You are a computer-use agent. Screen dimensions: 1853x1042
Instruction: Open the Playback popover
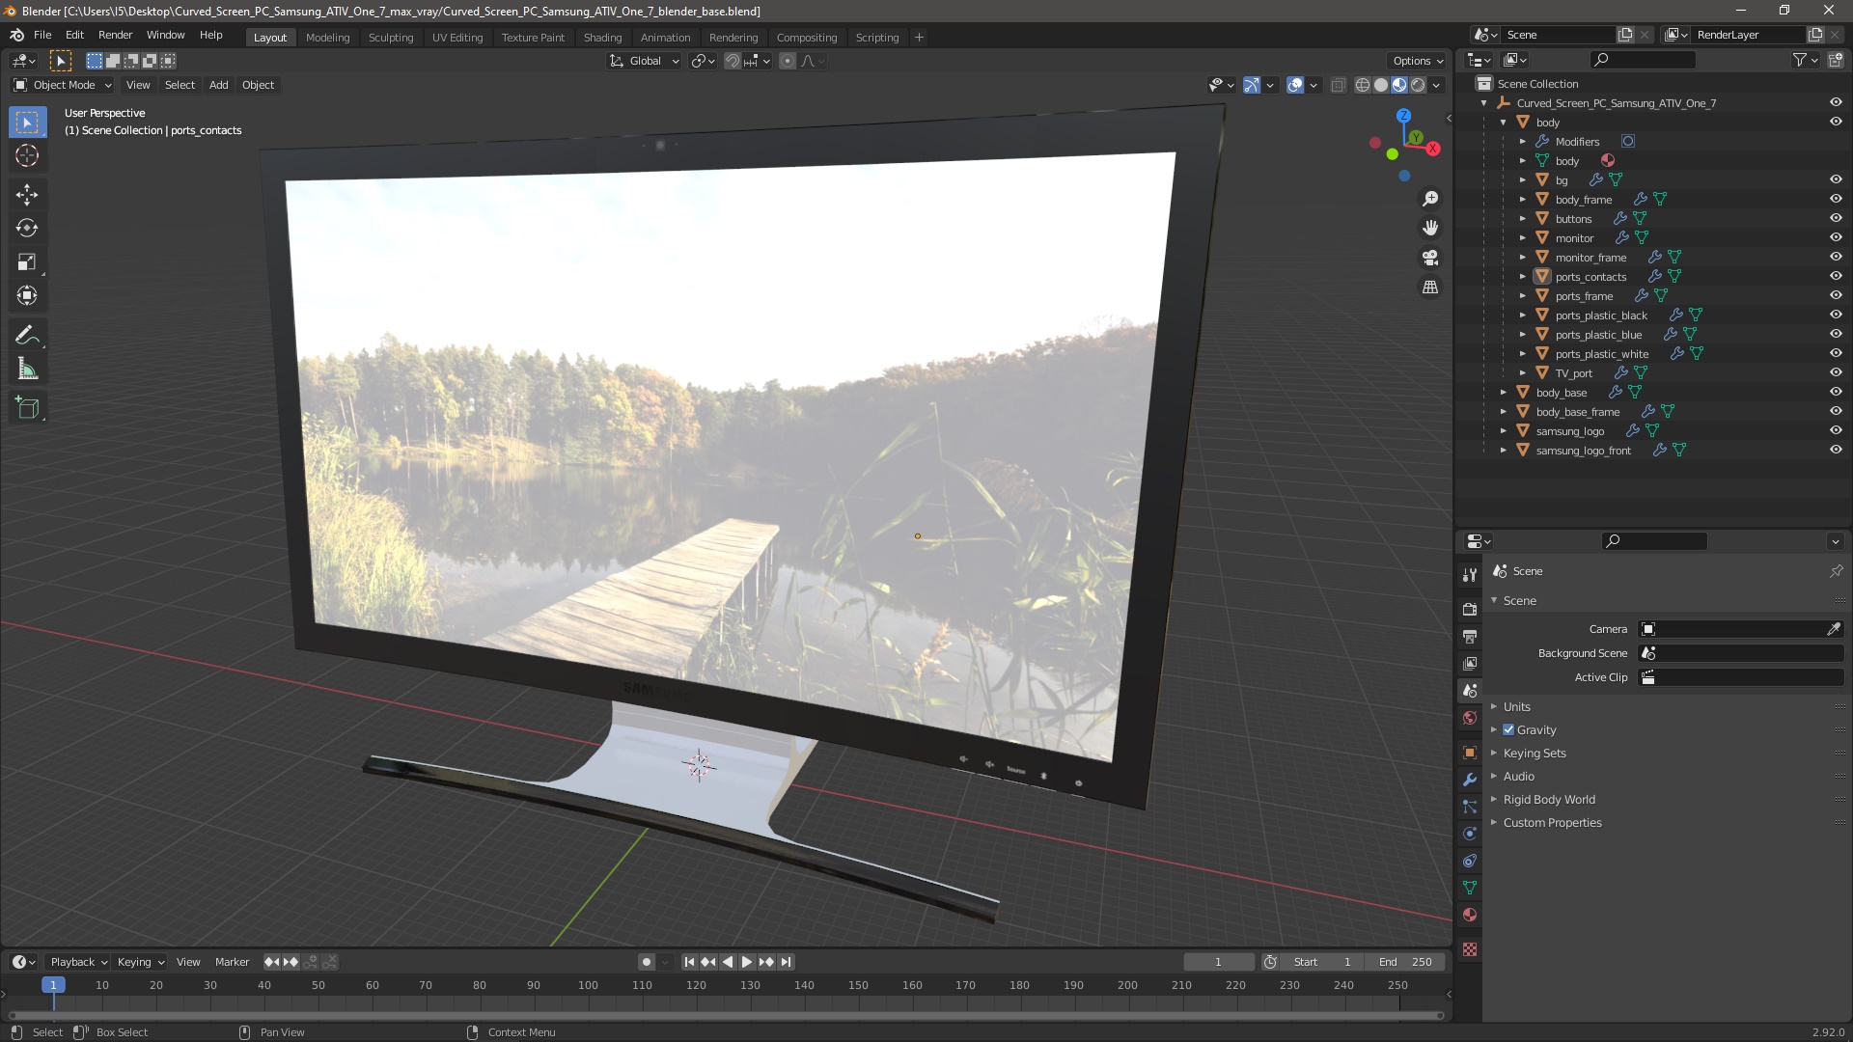(x=78, y=962)
